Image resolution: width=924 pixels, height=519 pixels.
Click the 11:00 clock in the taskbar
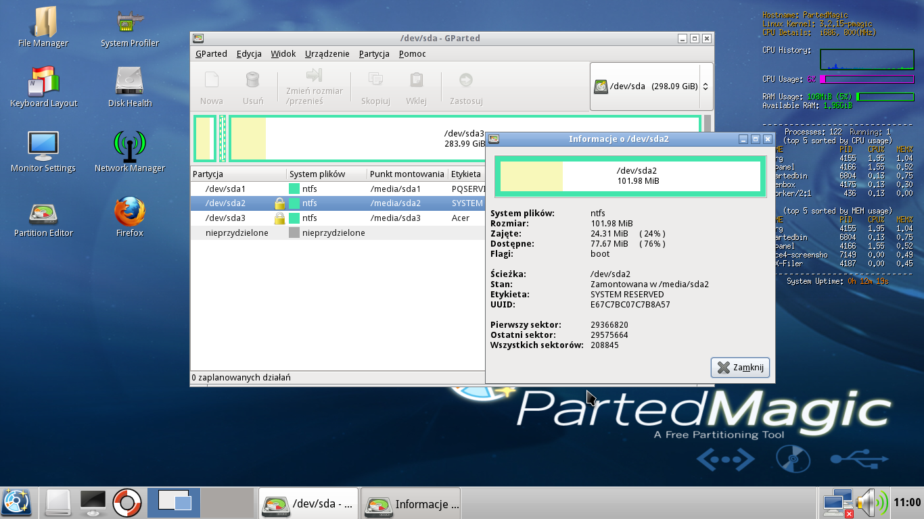pos(907,503)
